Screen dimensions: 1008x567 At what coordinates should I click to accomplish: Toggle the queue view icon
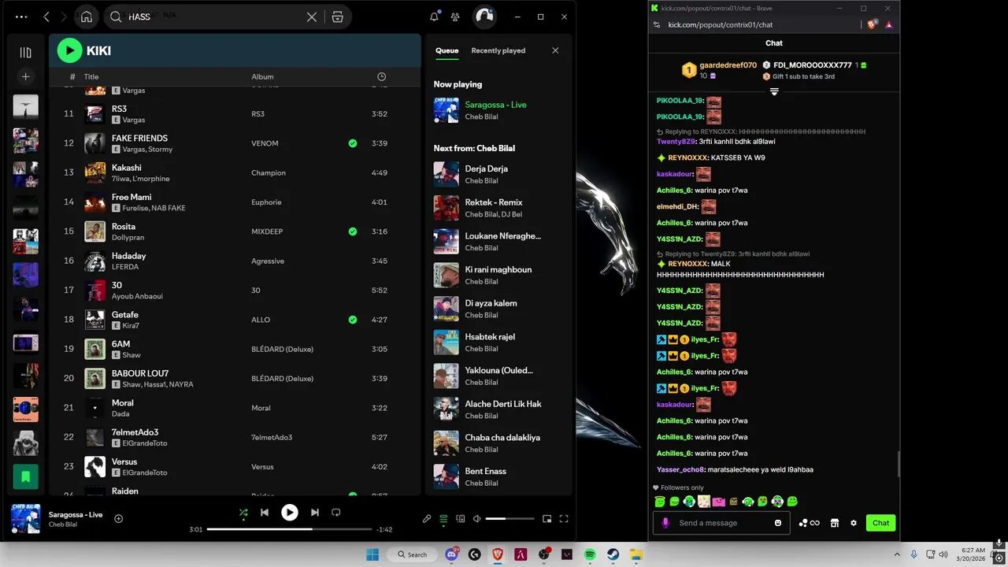[443, 519]
